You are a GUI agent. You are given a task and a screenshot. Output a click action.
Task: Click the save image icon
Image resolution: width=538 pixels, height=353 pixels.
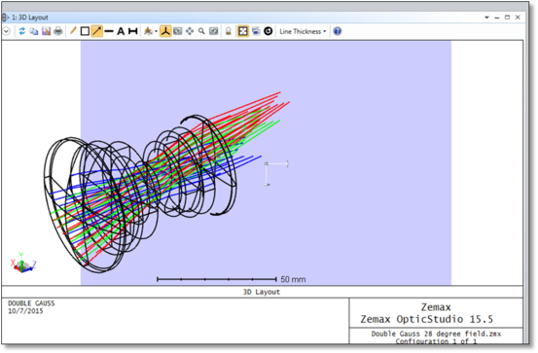pyautogui.click(x=46, y=31)
